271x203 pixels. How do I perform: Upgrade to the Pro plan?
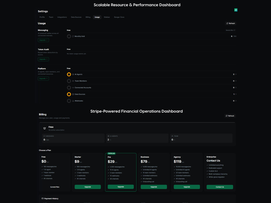tap(121, 187)
